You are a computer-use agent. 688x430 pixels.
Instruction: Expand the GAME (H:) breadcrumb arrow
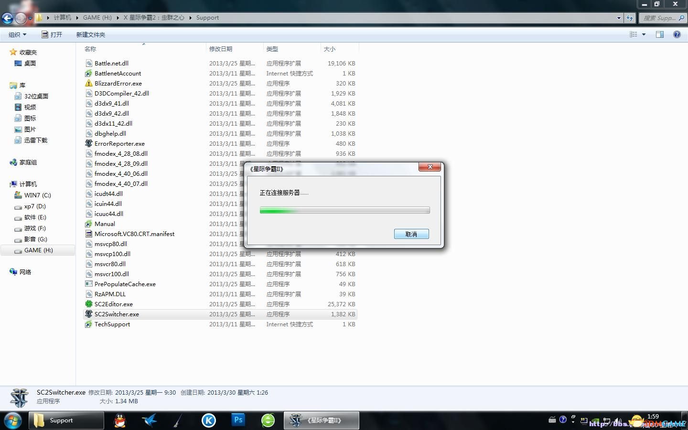118,18
